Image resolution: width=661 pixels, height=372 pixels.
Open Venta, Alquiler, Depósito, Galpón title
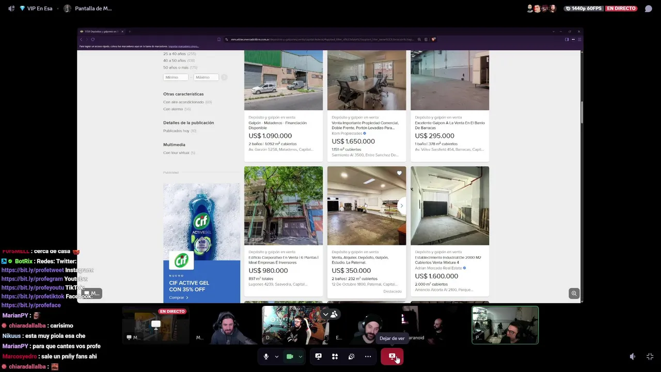[x=360, y=260]
